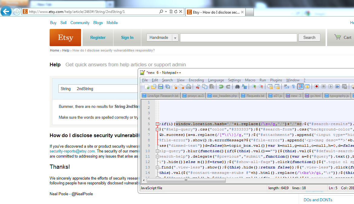The image size is (354, 204).
Task: Open the Macro menu in Notepad++
Action: tap(250, 80)
